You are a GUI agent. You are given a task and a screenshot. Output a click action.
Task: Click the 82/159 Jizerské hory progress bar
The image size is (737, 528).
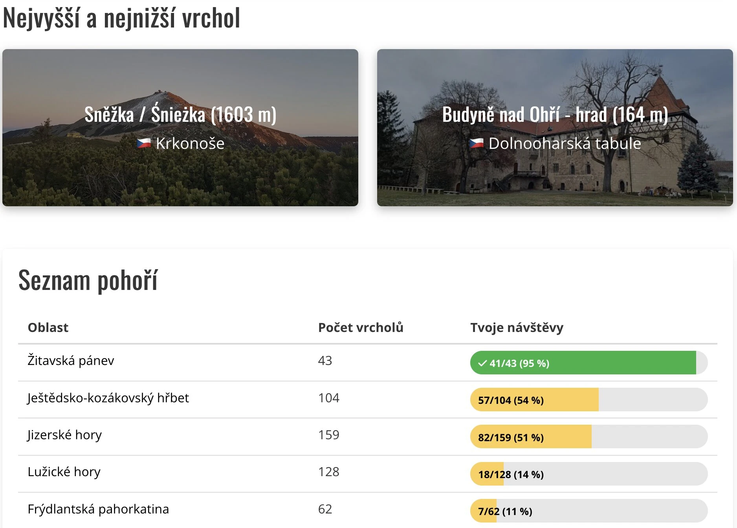(589, 436)
